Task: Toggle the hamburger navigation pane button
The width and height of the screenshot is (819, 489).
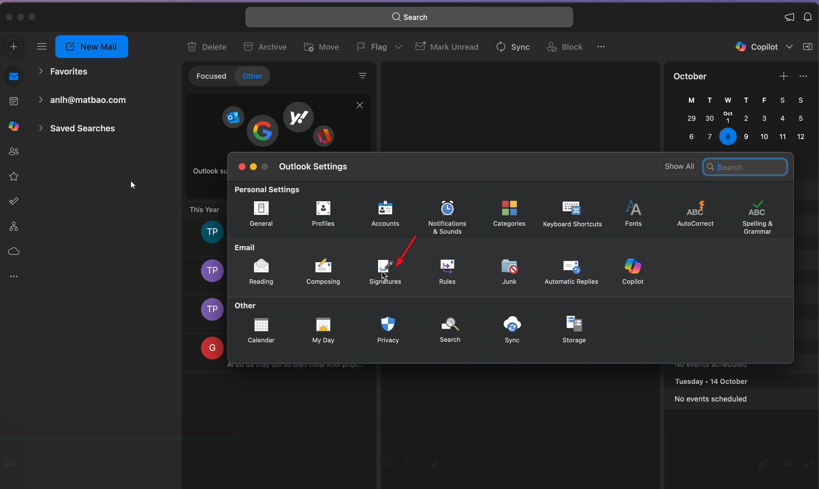Action: (x=42, y=46)
